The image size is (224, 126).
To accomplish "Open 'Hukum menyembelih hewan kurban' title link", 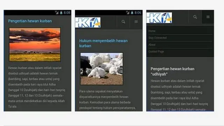I will (103, 43).
